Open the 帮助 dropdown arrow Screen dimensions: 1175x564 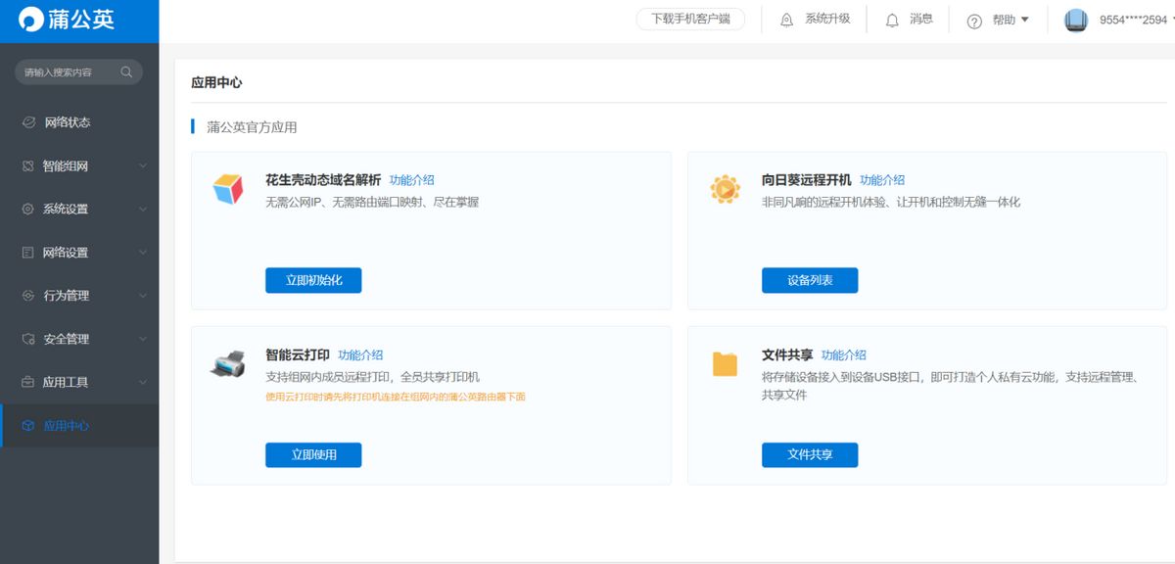[1024, 20]
